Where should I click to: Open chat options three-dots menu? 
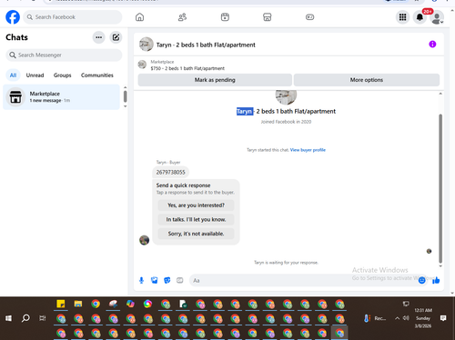click(98, 37)
